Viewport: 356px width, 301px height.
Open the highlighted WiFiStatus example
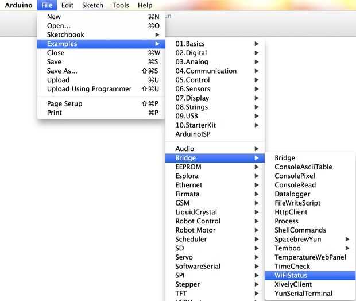point(310,276)
